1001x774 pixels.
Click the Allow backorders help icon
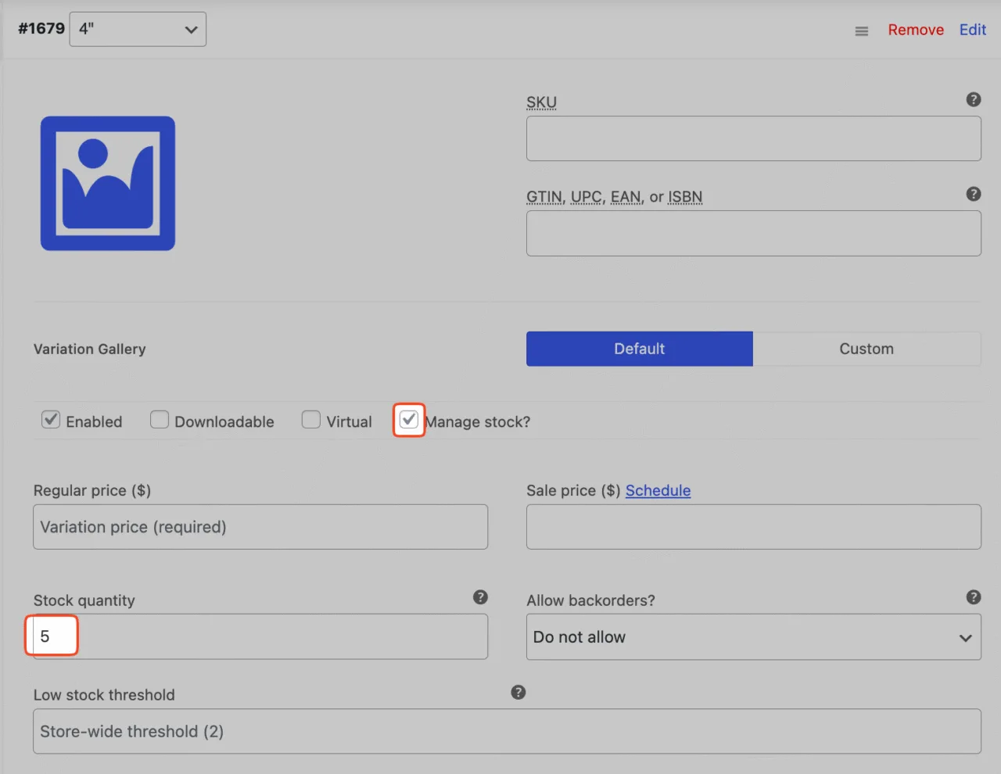click(974, 597)
